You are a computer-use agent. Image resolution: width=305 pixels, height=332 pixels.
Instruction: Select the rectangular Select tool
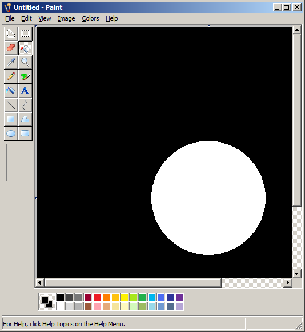tap(25, 34)
